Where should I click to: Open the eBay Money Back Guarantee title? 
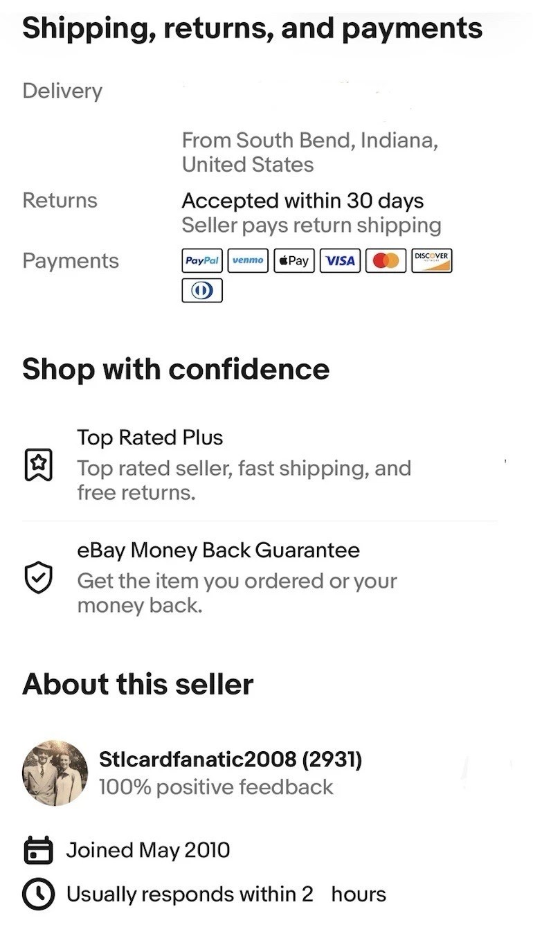click(218, 550)
